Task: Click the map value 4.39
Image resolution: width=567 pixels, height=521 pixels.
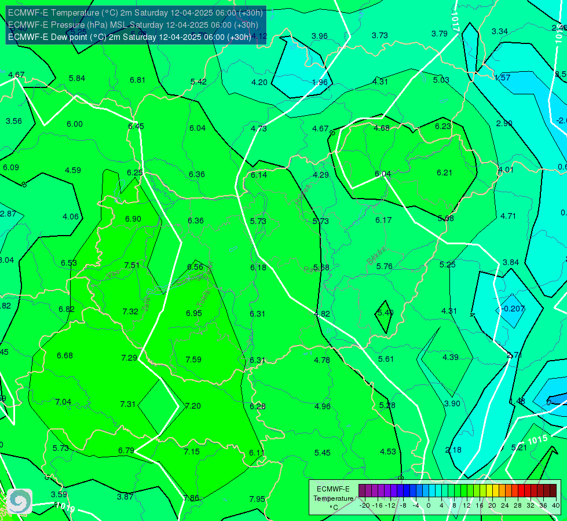Action: [x=451, y=357]
